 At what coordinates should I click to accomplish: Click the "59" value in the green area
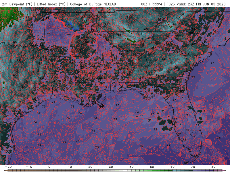[11, 26]
